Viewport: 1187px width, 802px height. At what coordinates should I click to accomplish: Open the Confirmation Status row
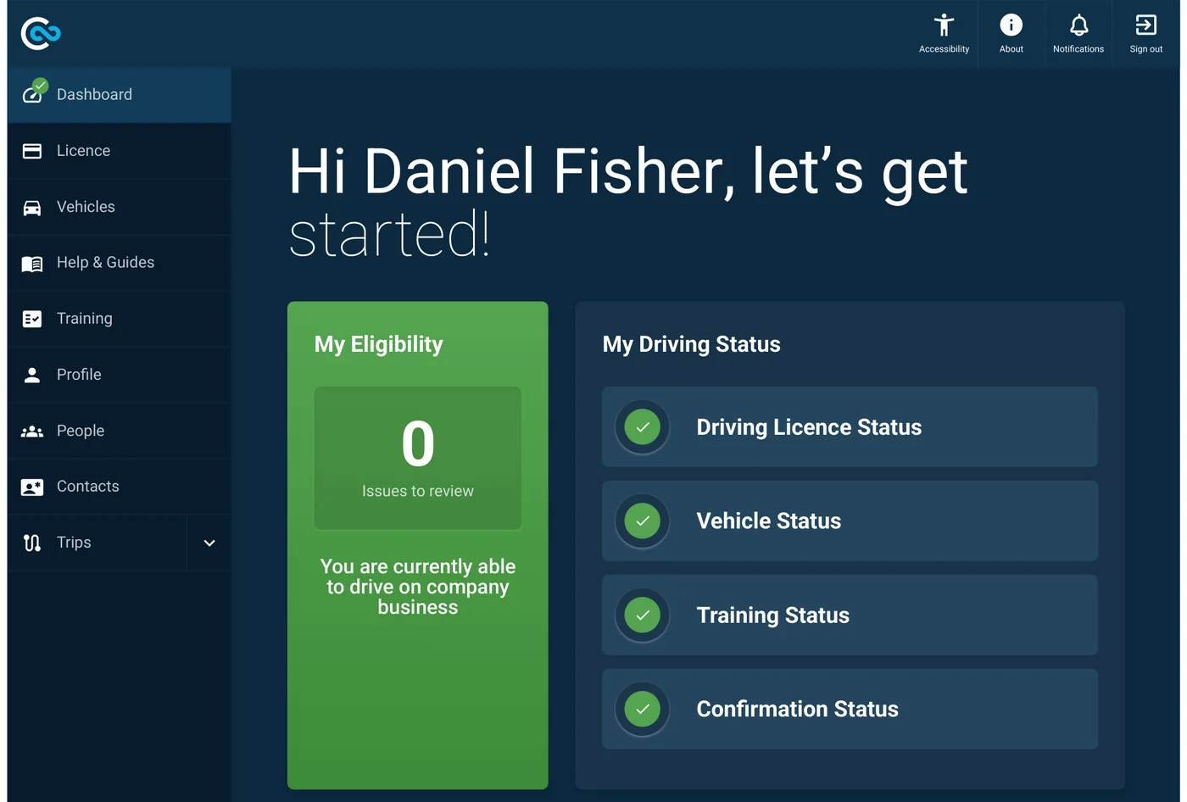tap(850, 710)
